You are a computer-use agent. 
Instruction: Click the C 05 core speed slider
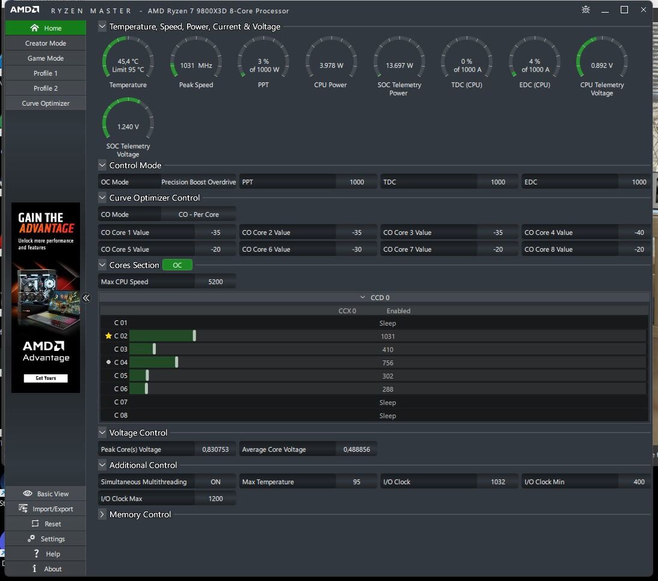147,375
